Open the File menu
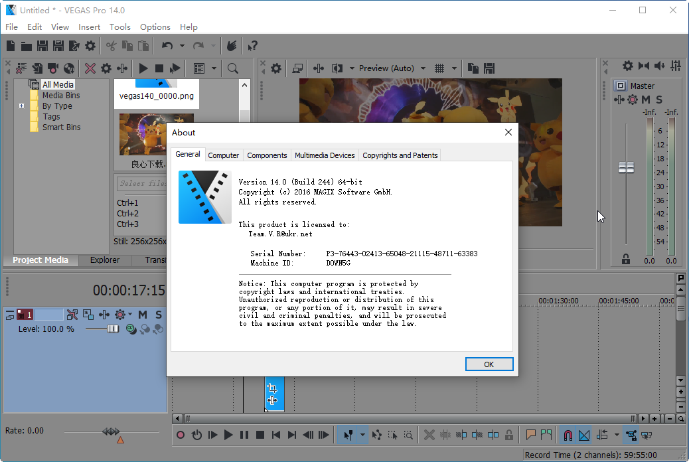 pos(11,27)
